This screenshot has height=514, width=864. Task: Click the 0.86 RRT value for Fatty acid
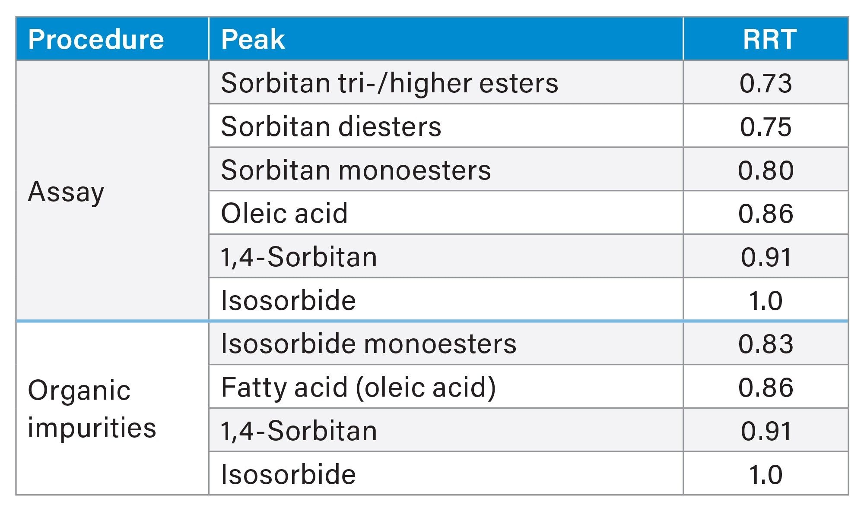pyautogui.click(x=766, y=387)
